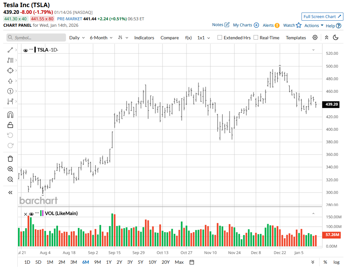Click the zoom in magnifier icon
The height and width of the screenshot is (274, 344).
click(x=10, y=169)
